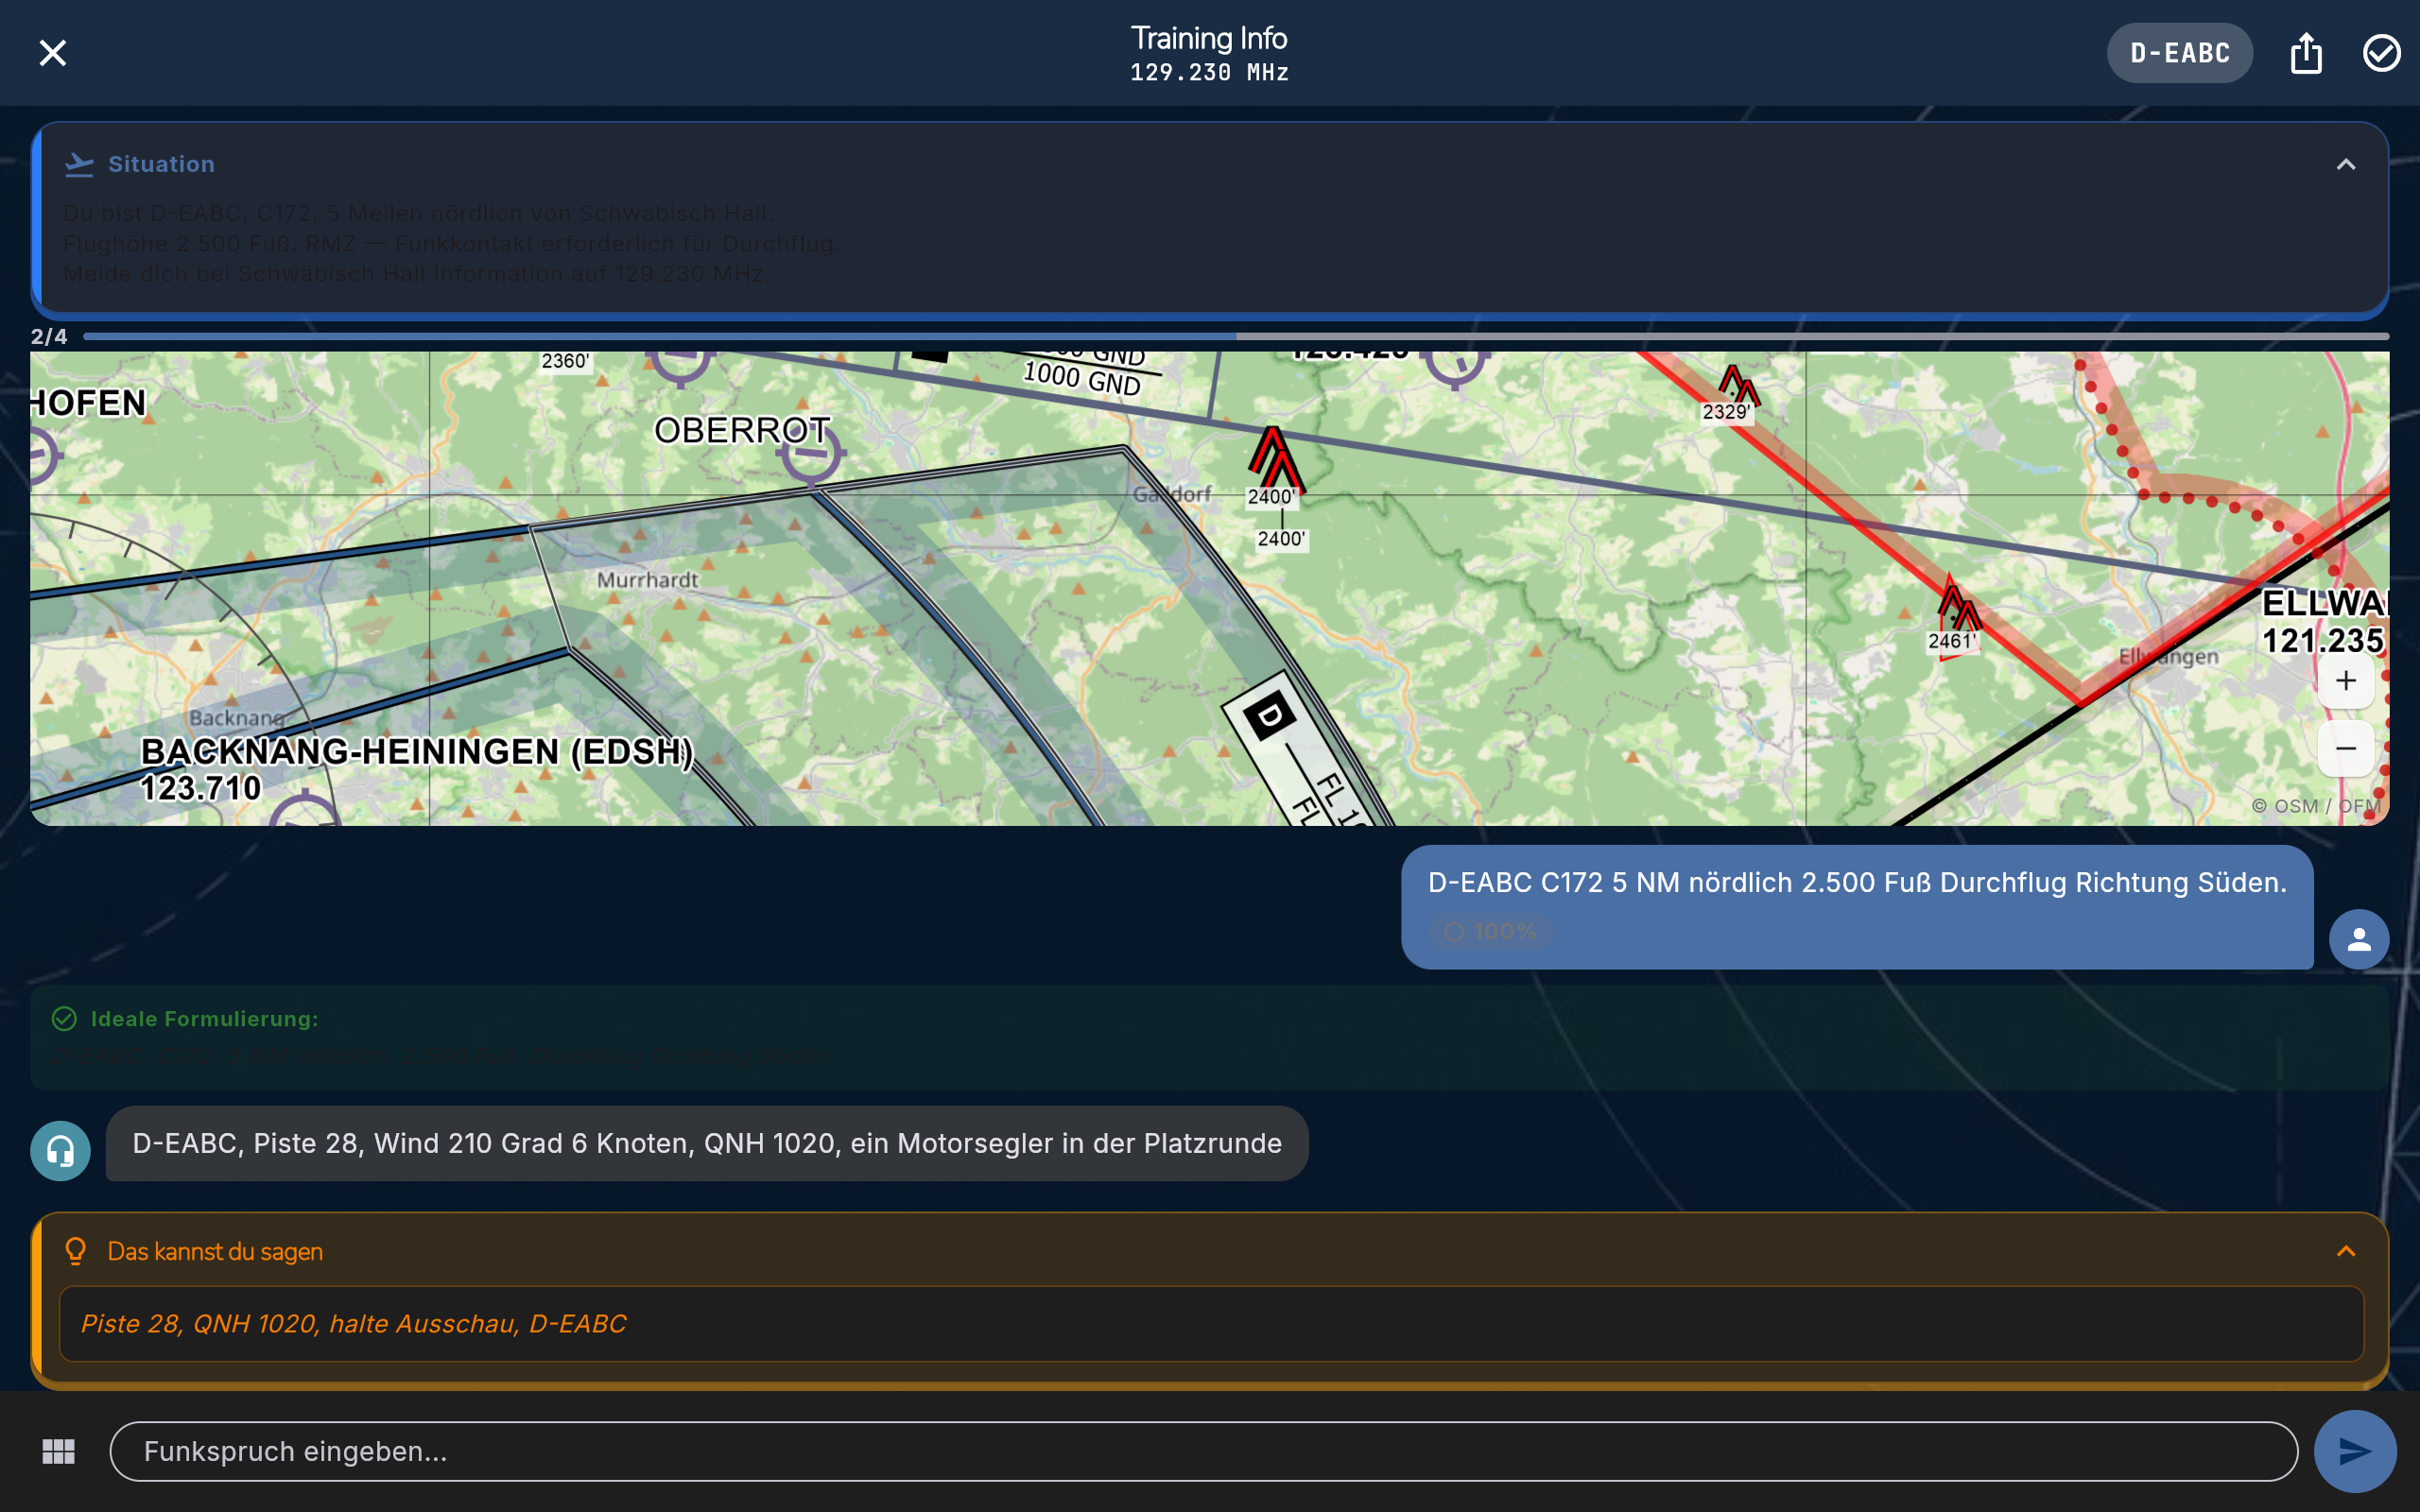Tap the checkmark circle icon in header
The width and height of the screenshot is (2420, 1512).
point(2381,53)
